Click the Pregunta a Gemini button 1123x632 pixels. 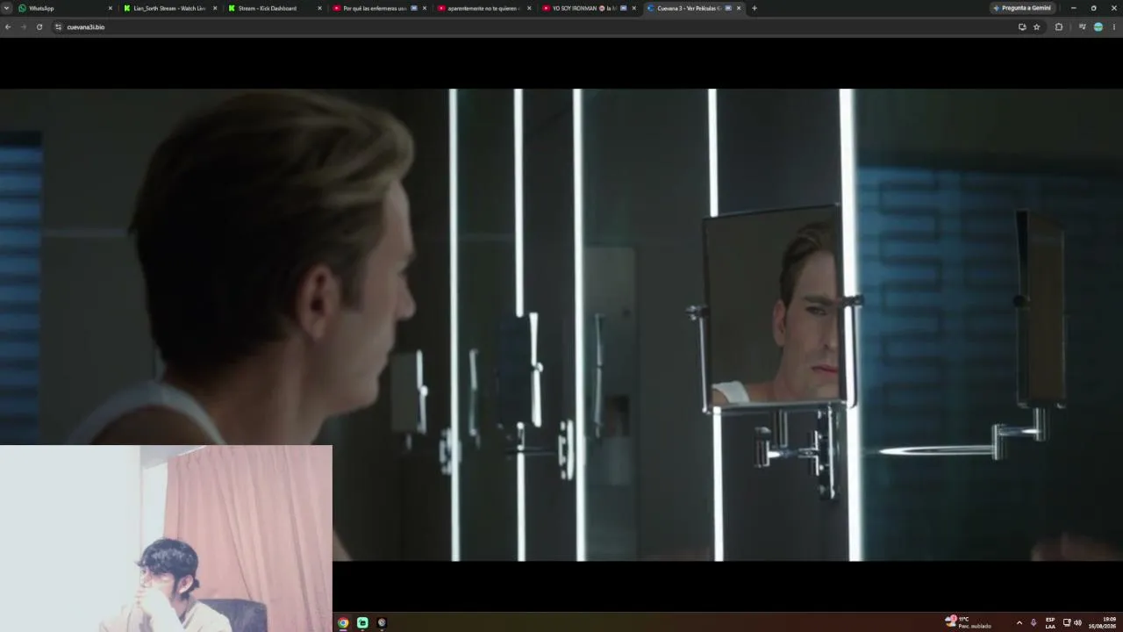tap(1022, 8)
